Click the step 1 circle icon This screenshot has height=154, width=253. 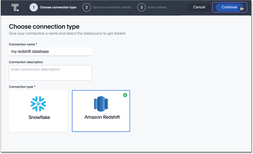[x=33, y=7]
